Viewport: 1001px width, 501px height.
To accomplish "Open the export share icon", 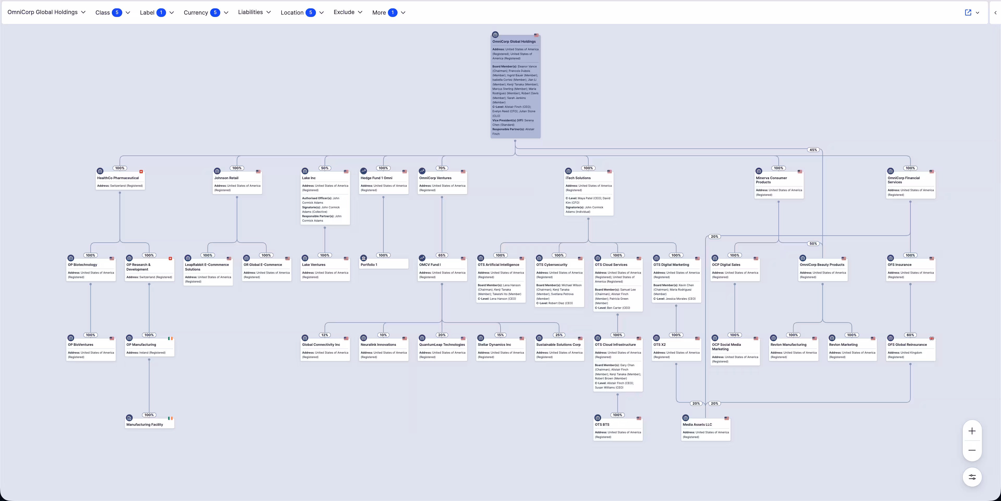I will [x=968, y=12].
